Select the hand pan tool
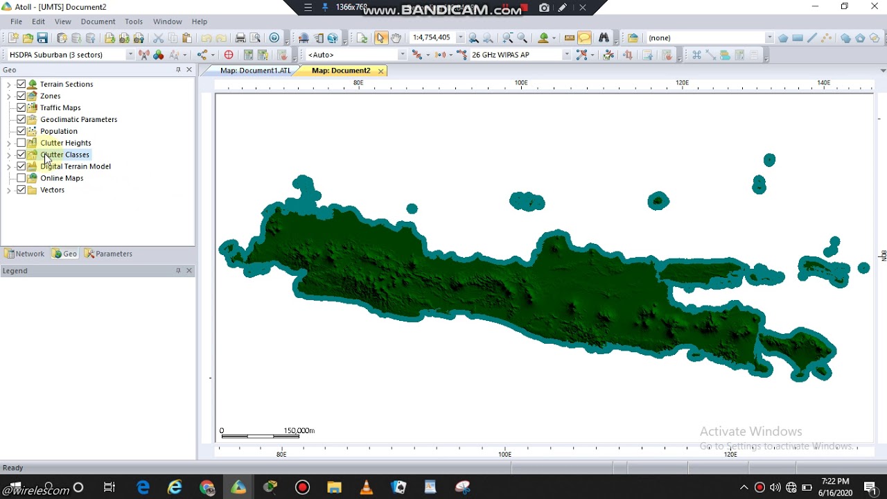887x499 pixels. coord(396,38)
